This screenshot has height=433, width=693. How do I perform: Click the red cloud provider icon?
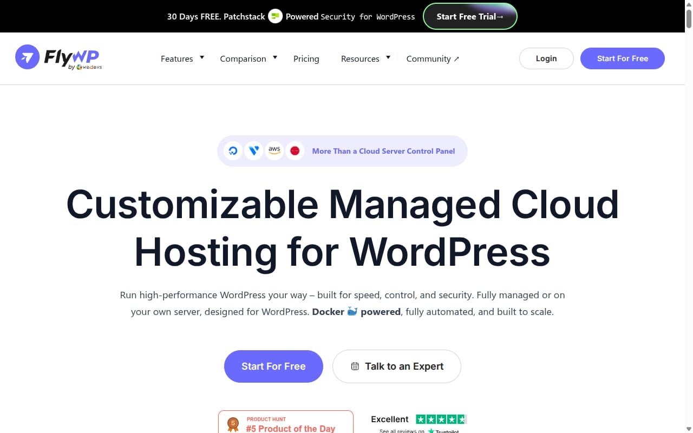(x=295, y=151)
